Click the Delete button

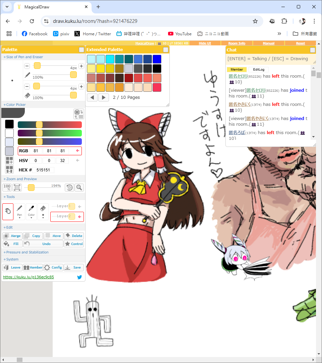[x=74, y=236]
